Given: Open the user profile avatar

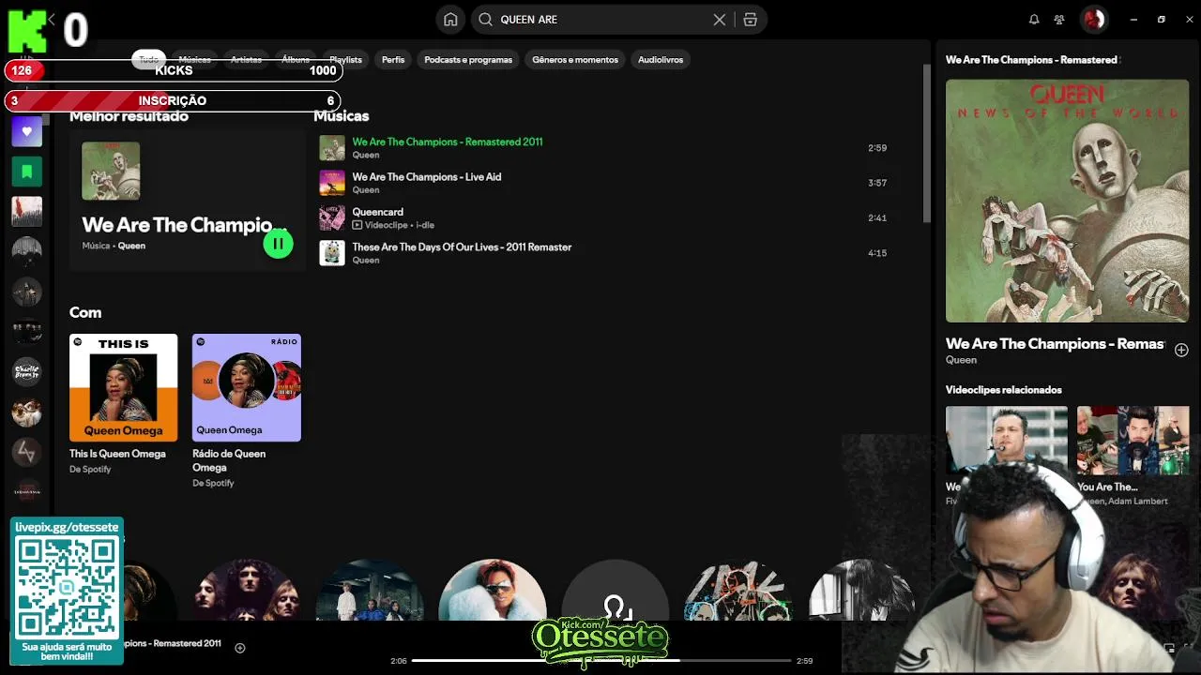Looking at the screenshot, I should coord(1094,19).
